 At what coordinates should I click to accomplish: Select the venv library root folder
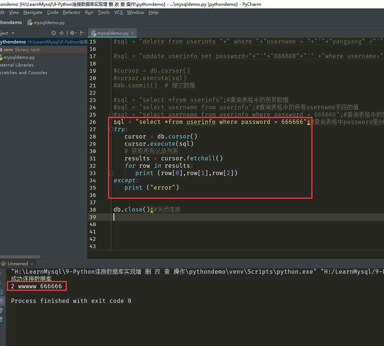(43, 50)
